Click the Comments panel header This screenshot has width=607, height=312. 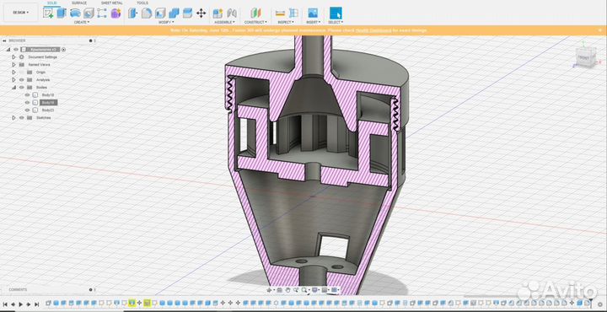(18, 289)
